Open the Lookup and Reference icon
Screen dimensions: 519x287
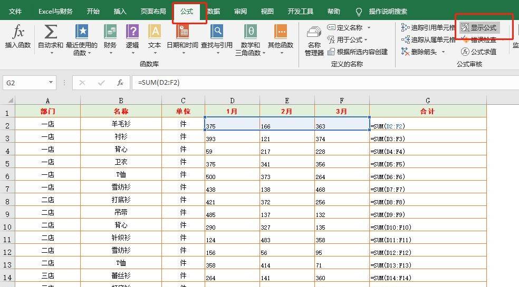coord(217,32)
